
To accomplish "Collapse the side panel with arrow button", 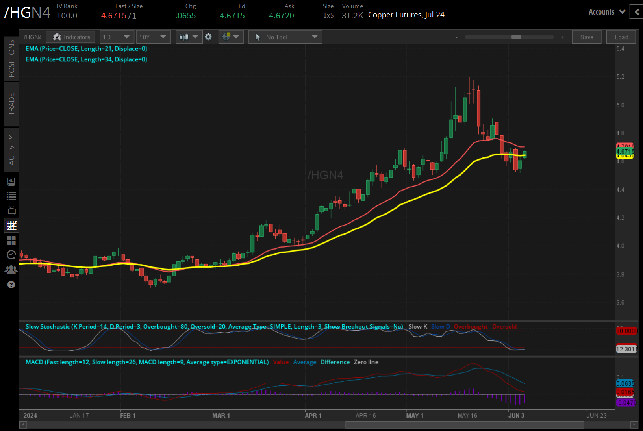I will (637, 12).
